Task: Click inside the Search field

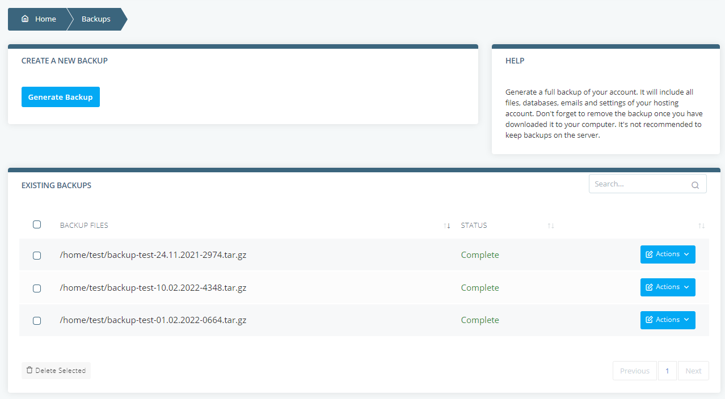Action: point(635,184)
